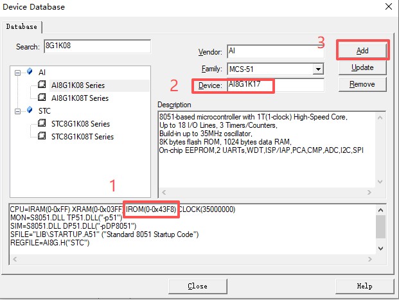Click options box vertical scrollbar thumb
Image resolution: width=399 pixels, height=300 pixels.
380,227
